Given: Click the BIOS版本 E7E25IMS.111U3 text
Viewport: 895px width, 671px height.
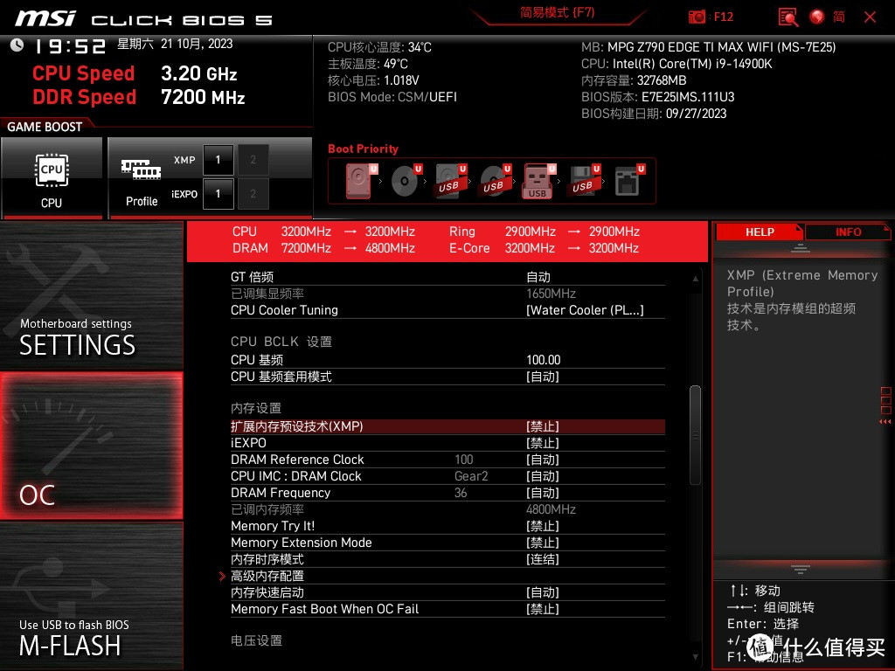Looking at the screenshot, I should tap(657, 97).
